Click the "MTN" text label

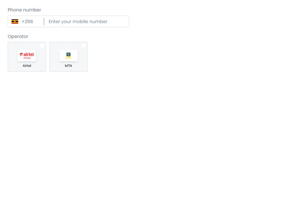pos(68,66)
